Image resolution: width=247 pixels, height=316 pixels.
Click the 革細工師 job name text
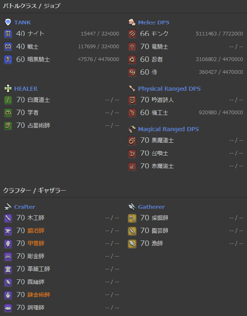tap(39, 269)
